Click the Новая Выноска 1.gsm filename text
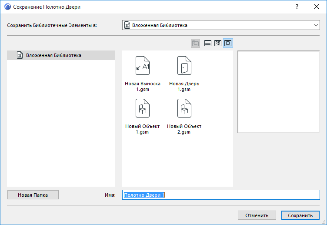Viewport: 327px width, 225px height. (x=143, y=87)
